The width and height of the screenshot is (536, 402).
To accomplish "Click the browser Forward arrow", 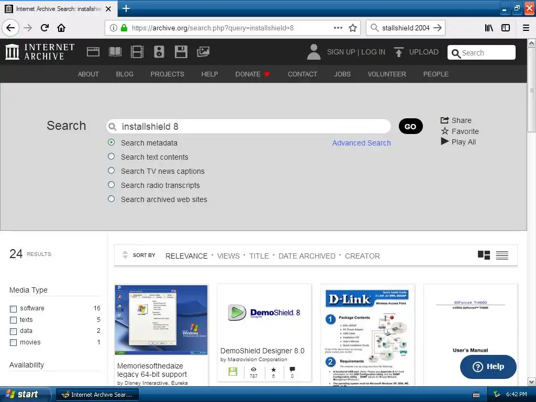I will point(28,28).
